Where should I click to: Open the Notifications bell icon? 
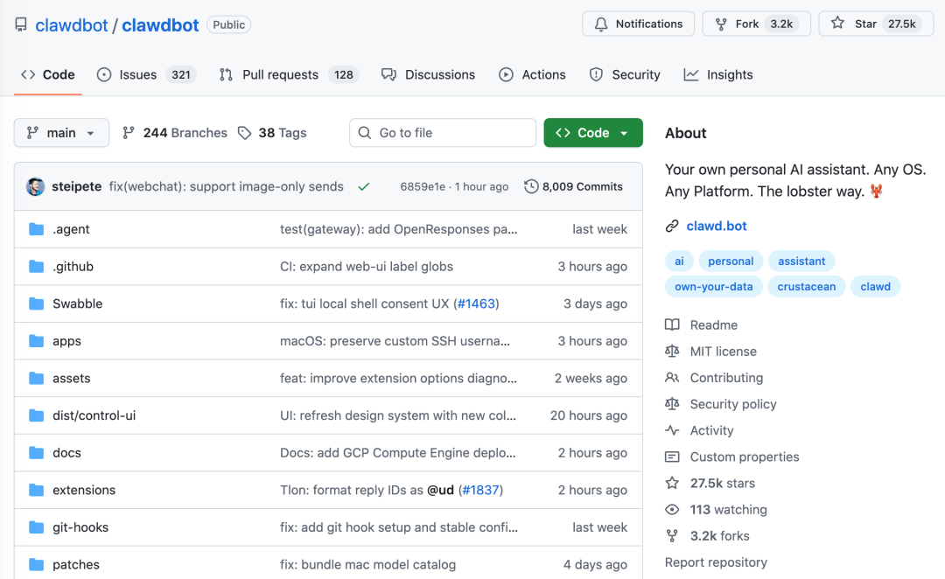[x=601, y=24]
